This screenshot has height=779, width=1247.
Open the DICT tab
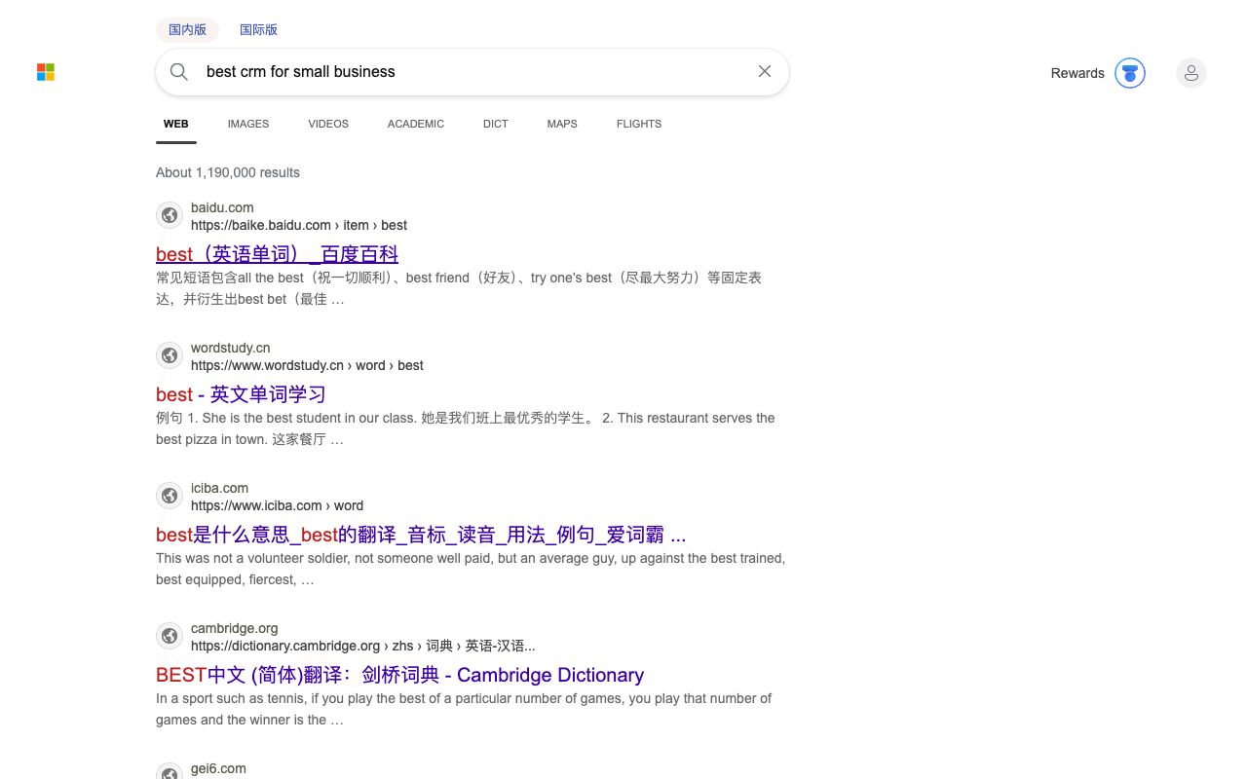pyautogui.click(x=496, y=124)
